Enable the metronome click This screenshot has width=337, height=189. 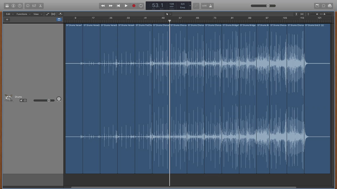pyautogui.click(x=211, y=6)
